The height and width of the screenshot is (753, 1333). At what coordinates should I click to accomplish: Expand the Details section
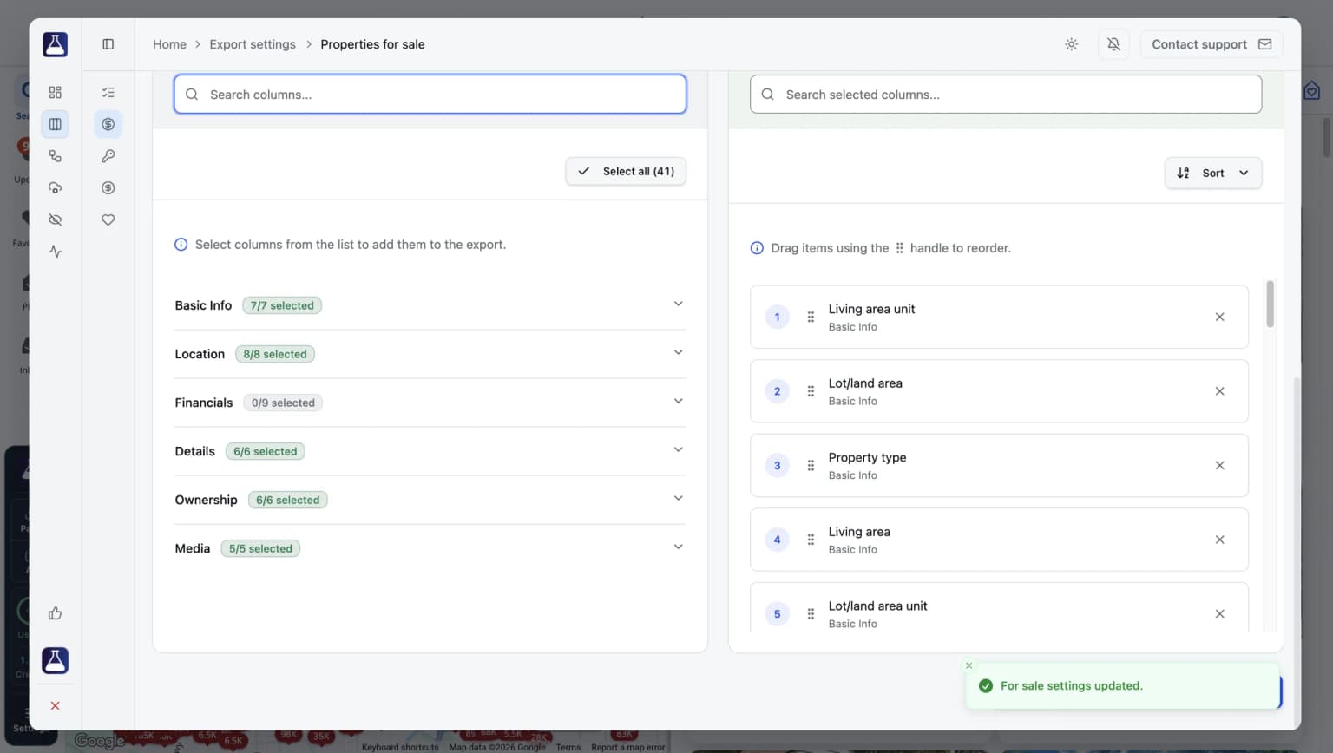430,451
